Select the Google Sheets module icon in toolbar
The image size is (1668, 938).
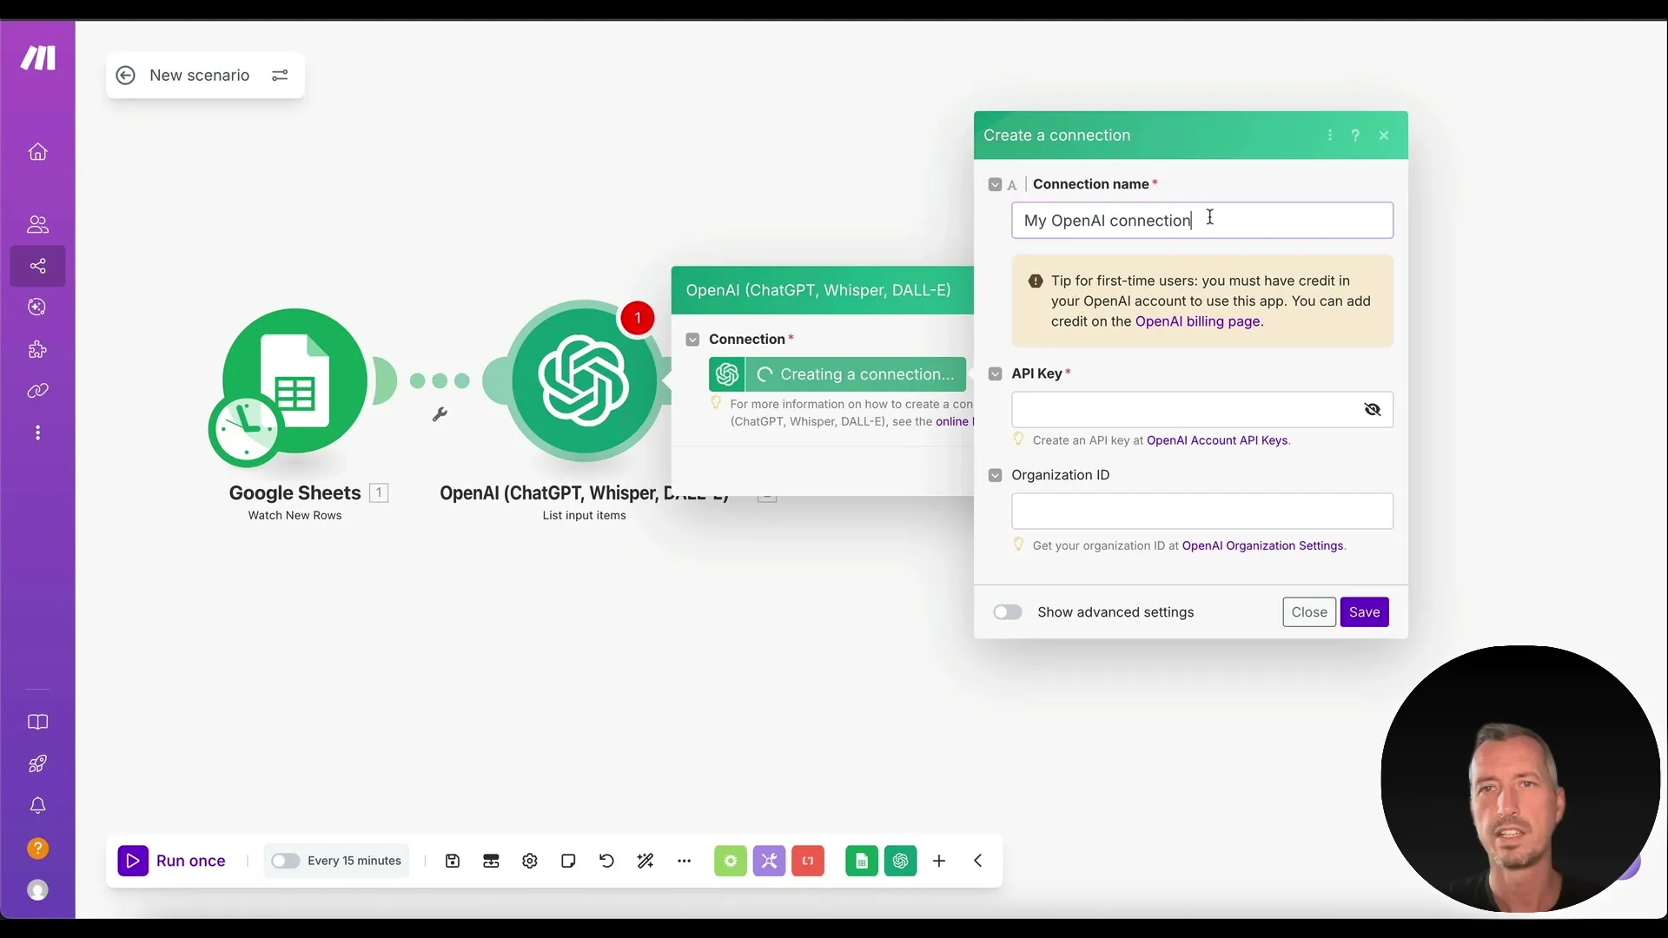click(x=861, y=861)
